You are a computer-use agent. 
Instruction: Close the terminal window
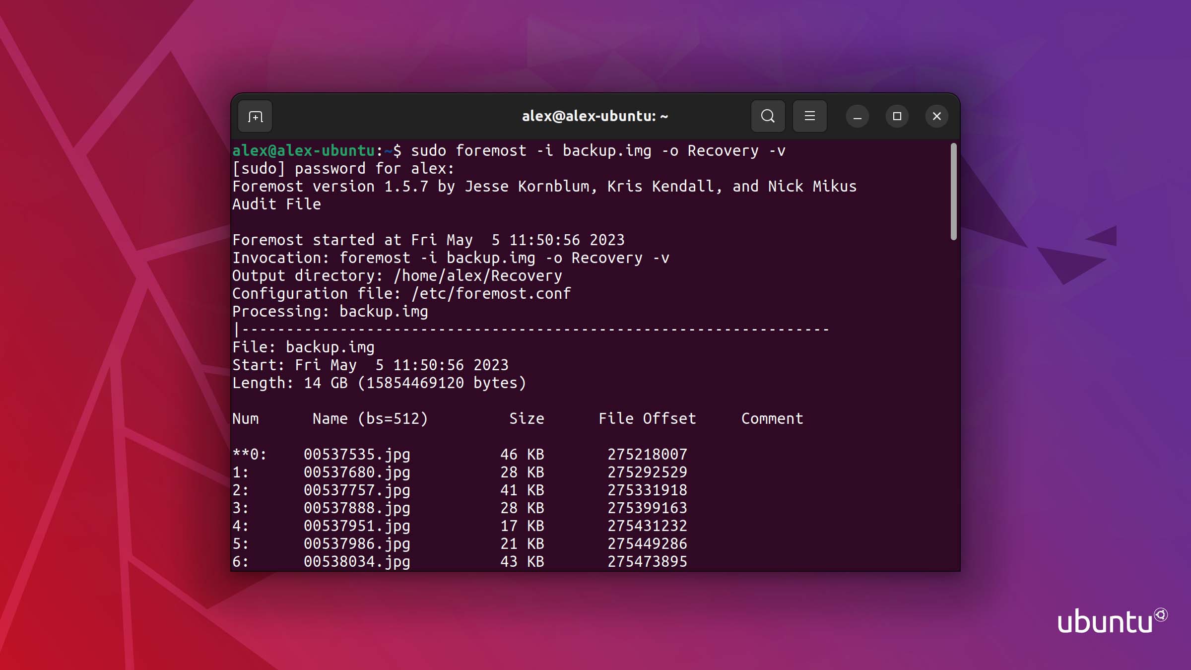[936, 116]
